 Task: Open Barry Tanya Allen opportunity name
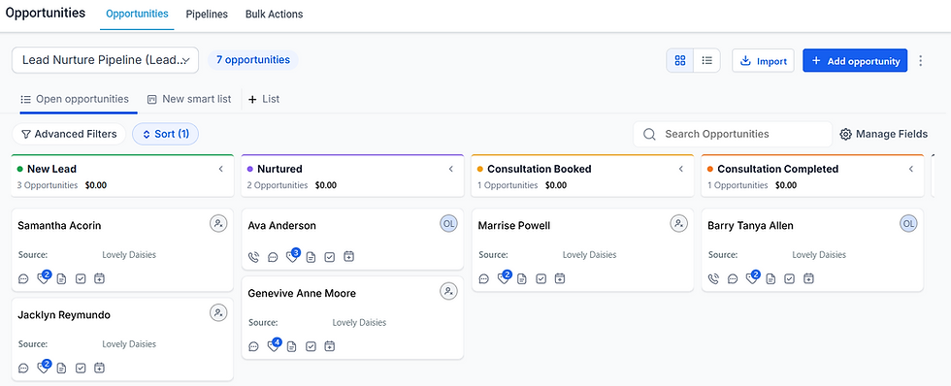click(750, 225)
